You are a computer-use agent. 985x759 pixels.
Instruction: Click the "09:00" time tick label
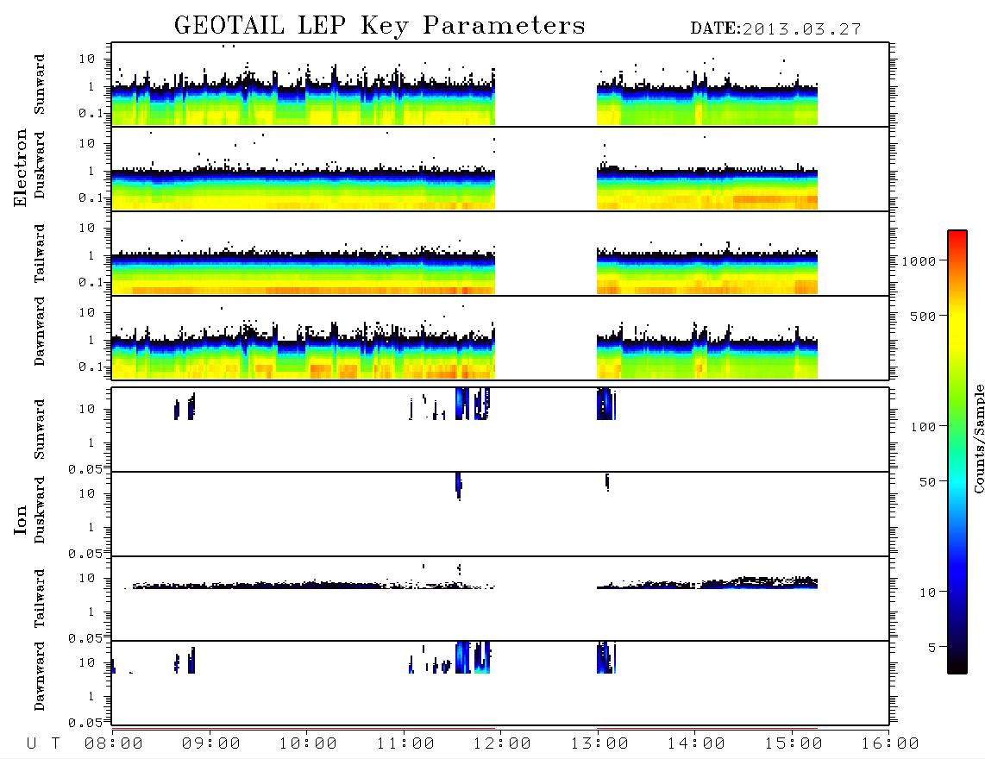point(210,744)
